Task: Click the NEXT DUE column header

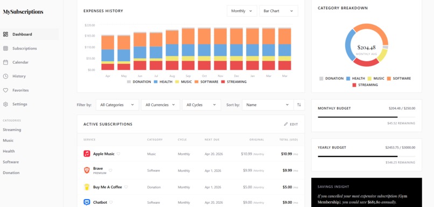Action: (212, 140)
